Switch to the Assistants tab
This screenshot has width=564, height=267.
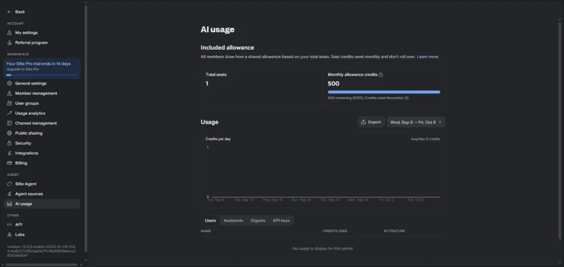click(233, 221)
